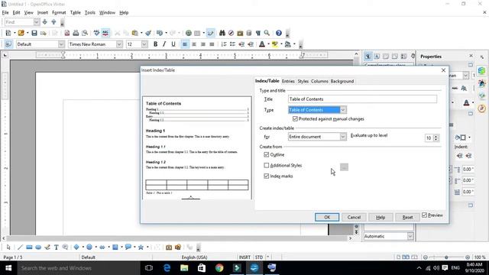This screenshot has height=275, width=489.
Task: Click the zoom slider in status bar
Action: pyautogui.click(x=446, y=257)
